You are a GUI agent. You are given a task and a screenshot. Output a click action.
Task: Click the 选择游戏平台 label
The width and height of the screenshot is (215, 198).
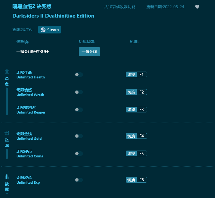coord(23,30)
